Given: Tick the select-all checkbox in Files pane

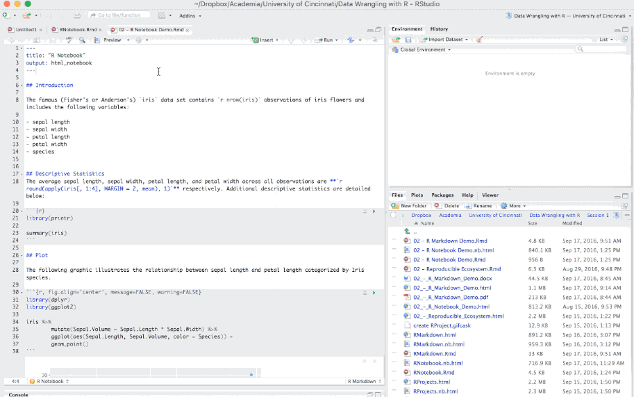Looking at the screenshot, I should [394, 215].
